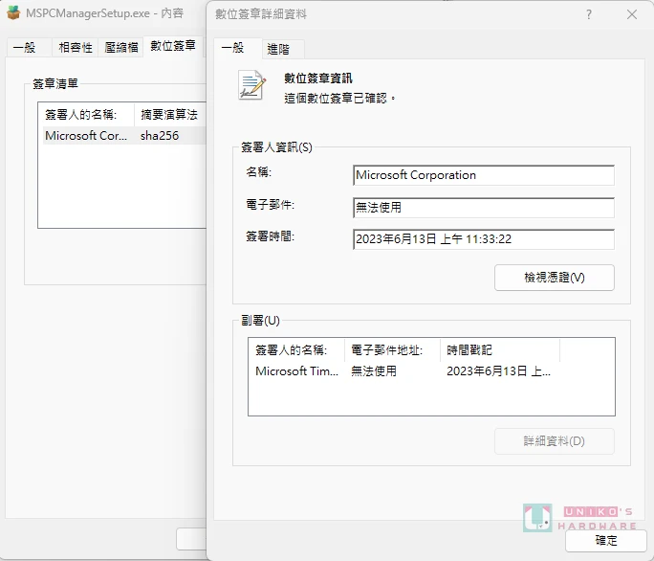Click the 電子郵件地址 column header
Screen dimensions: 654x561
tap(392, 350)
